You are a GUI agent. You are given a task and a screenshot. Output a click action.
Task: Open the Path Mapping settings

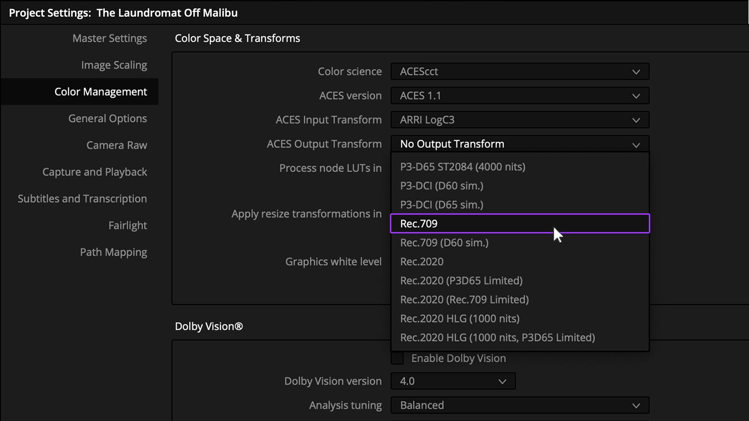click(x=113, y=252)
